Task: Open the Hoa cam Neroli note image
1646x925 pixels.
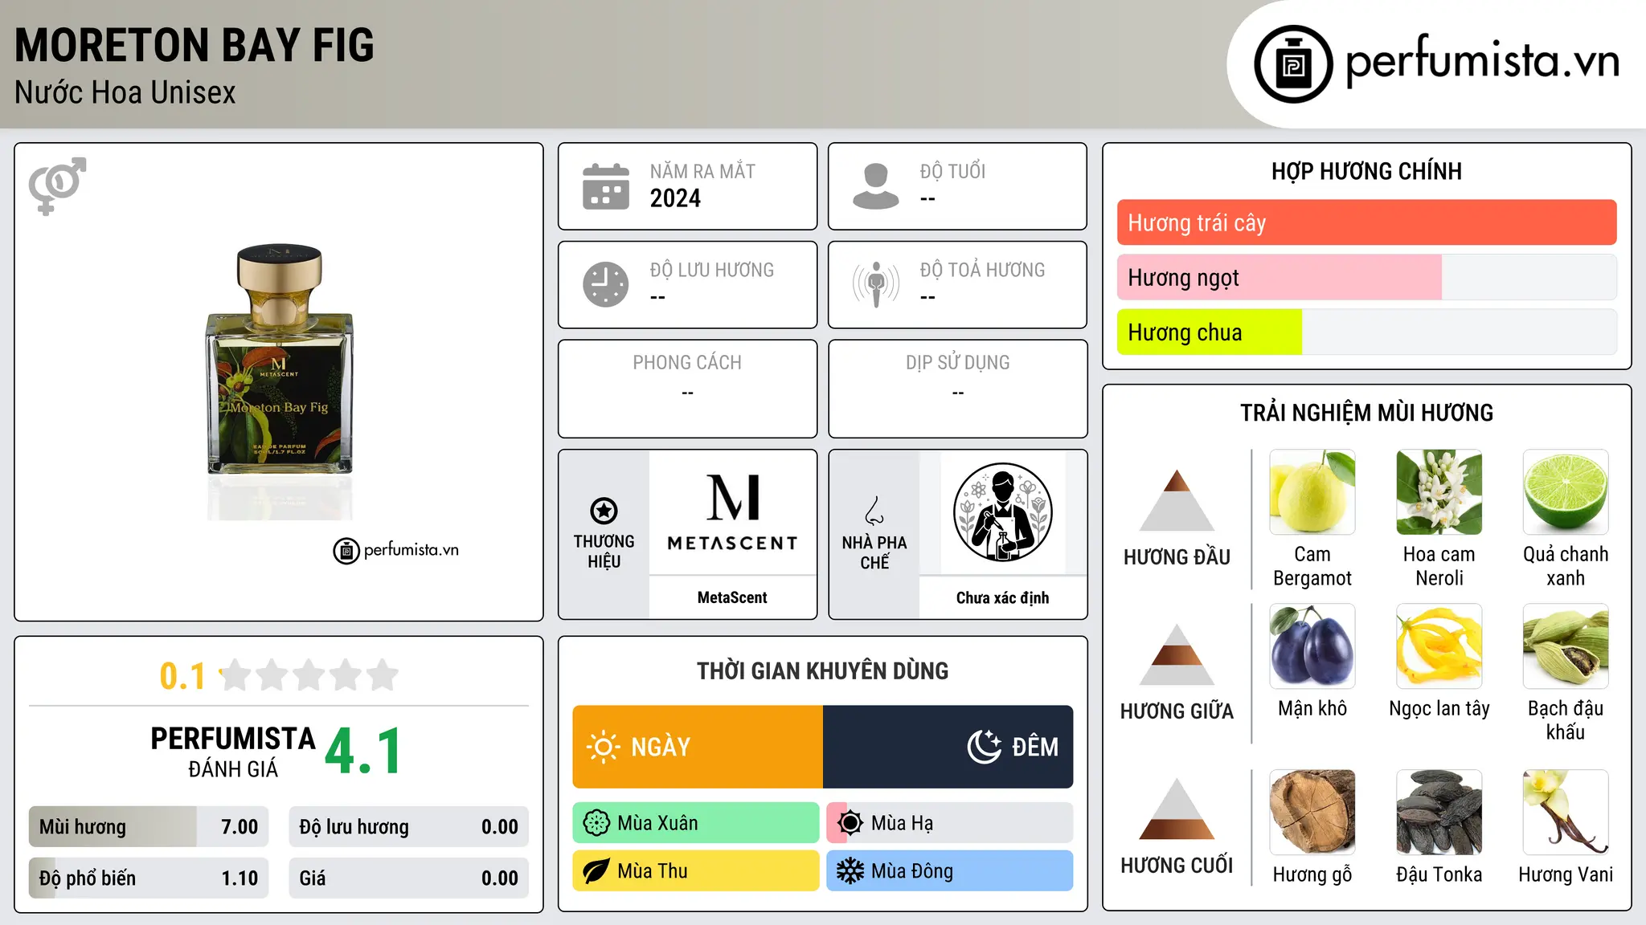Action: [1439, 492]
